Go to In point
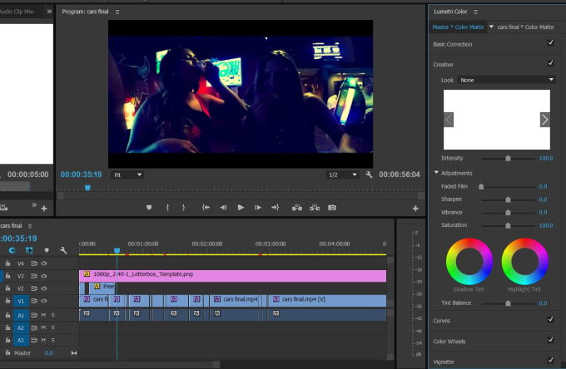The width and height of the screenshot is (566, 369). point(206,208)
